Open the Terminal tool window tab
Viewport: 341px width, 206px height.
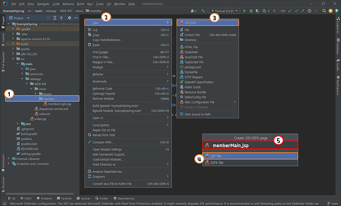click(64, 198)
